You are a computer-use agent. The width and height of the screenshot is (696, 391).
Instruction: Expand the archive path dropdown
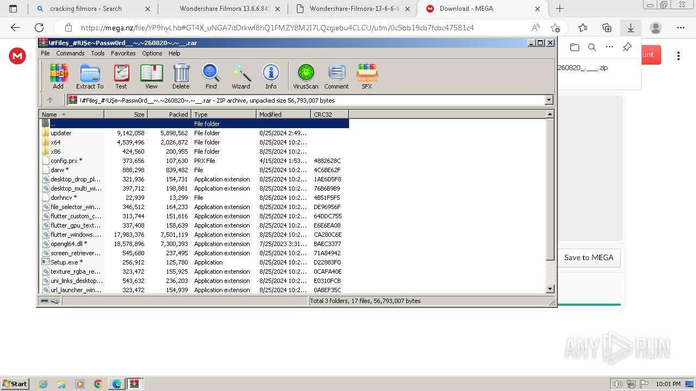click(549, 100)
